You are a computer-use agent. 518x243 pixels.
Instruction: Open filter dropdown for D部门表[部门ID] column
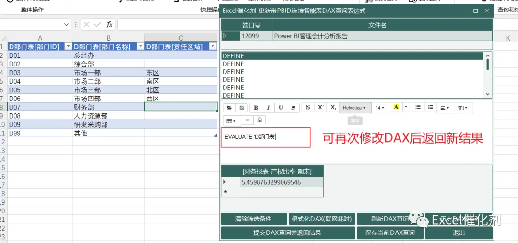(x=69, y=47)
